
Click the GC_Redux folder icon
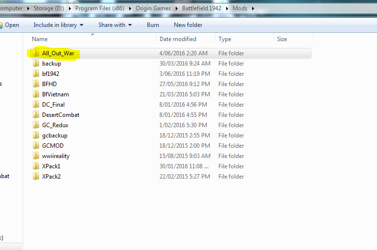36,125
